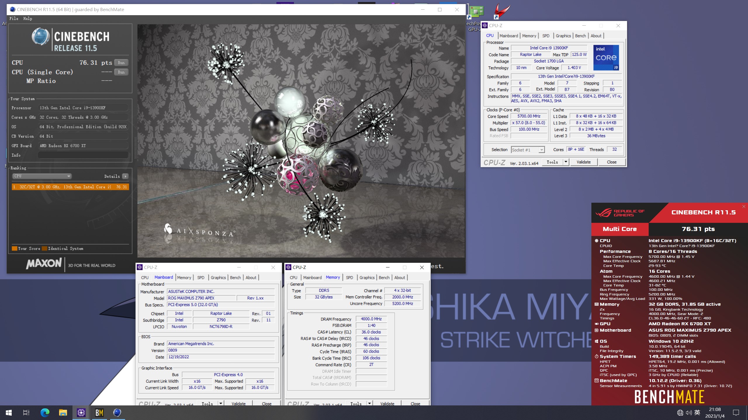Open BenchMate taskbar icon
The image size is (748, 420).
(x=99, y=413)
